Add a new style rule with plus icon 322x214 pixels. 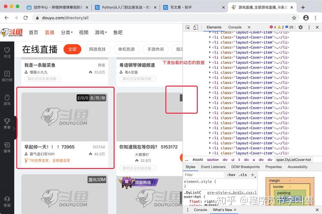tap(253, 175)
